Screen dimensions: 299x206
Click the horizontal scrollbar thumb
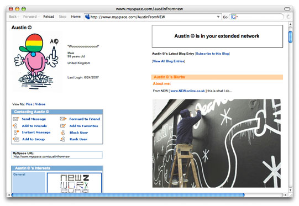pyautogui.click(x=128, y=195)
